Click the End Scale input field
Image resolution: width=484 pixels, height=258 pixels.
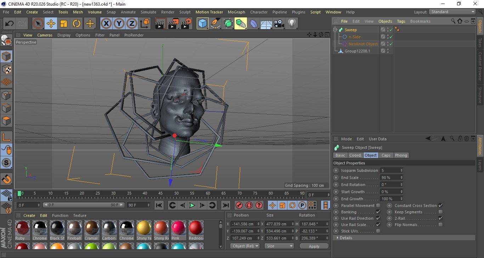pyautogui.click(x=391, y=178)
